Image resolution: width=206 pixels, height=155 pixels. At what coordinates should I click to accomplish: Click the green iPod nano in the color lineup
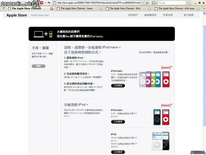pyautogui.click(x=153, y=79)
